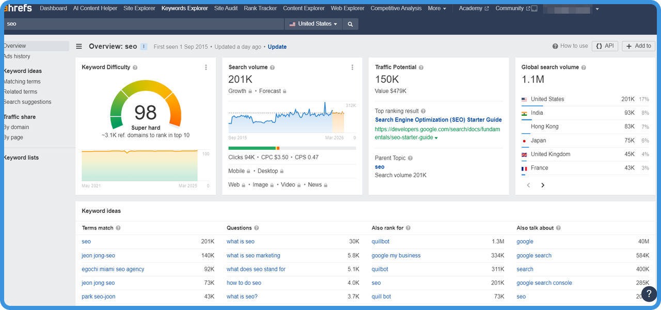Expand the More navigation menu
The width and height of the screenshot is (661, 310).
click(437, 8)
